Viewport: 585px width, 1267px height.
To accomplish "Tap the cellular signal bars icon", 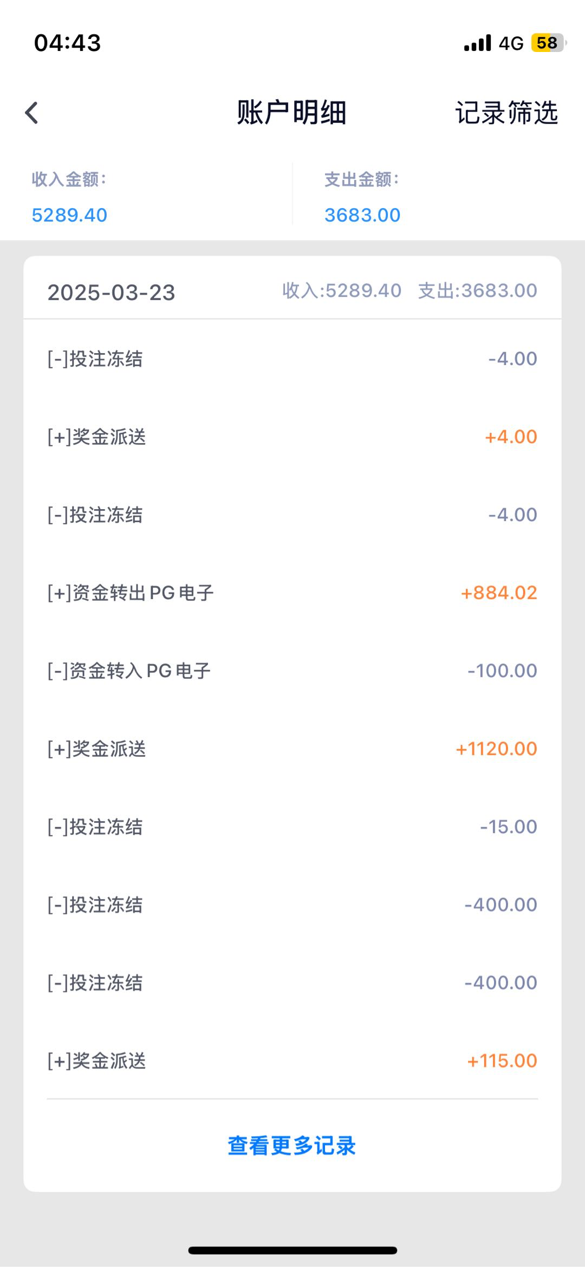I will pos(477,43).
